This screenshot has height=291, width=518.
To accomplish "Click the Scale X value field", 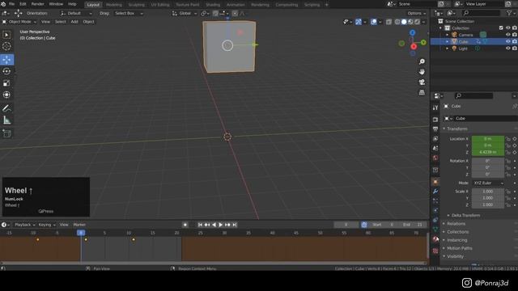I will pyautogui.click(x=488, y=192).
